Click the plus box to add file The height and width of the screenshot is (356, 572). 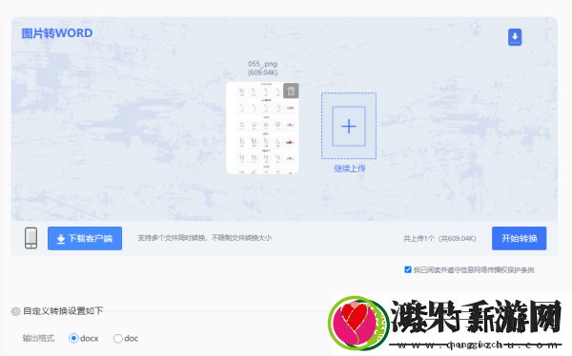(349, 126)
